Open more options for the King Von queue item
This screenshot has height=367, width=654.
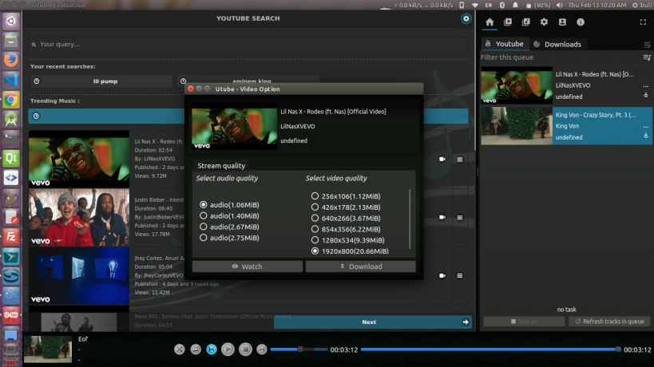click(646, 126)
